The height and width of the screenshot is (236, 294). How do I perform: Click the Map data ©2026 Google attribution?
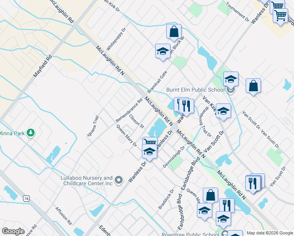270,233
